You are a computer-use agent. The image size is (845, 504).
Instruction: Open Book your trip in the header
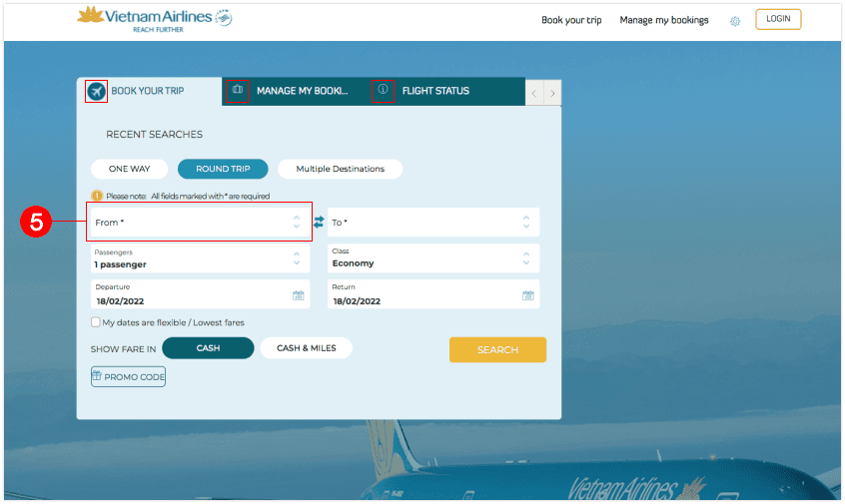[x=571, y=20]
